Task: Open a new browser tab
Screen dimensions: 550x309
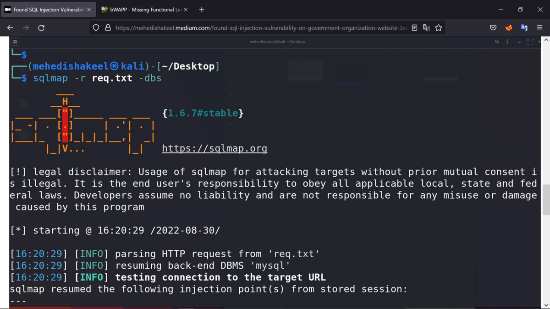Action: pyautogui.click(x=202, y=9)
